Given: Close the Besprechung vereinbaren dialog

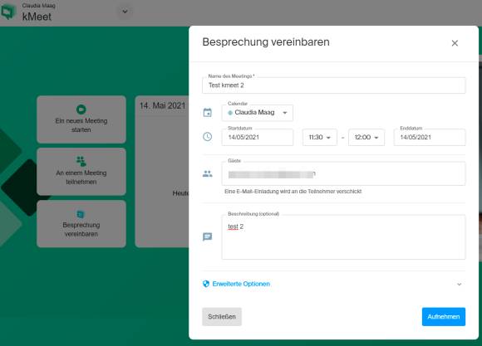Looking at the screenshot, I should (x=455, y=43).
